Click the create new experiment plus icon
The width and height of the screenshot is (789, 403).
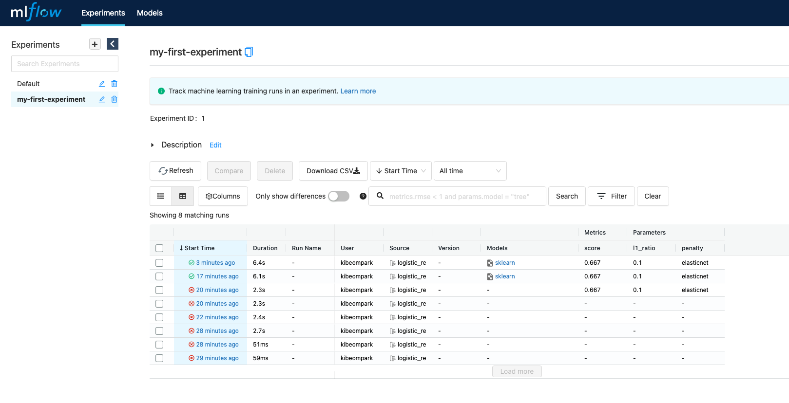95,44
